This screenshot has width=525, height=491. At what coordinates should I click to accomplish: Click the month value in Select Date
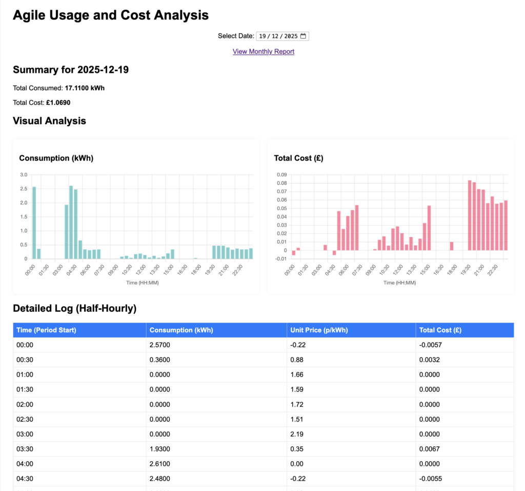pos(275,36)
